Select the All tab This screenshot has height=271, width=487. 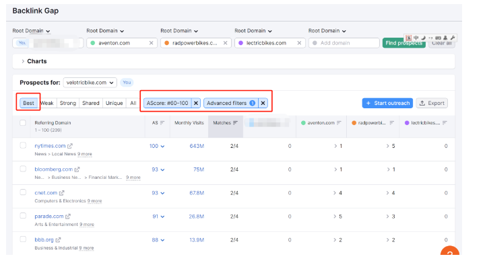(x=133, y=103)
